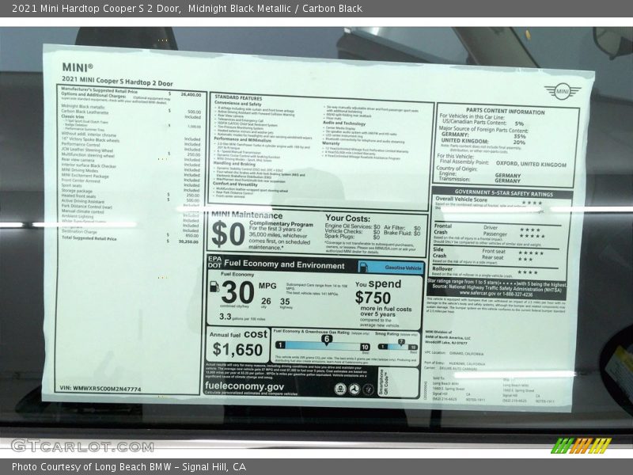
Task: Click the EPA emblem near fueleconomy.gov
Action: click(341, 389)
